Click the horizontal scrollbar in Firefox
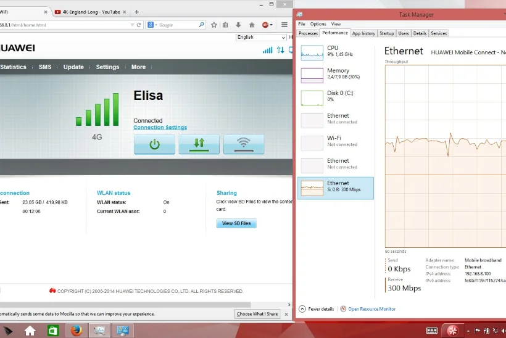This screenshot has width=506, height=338. point(125,305)
